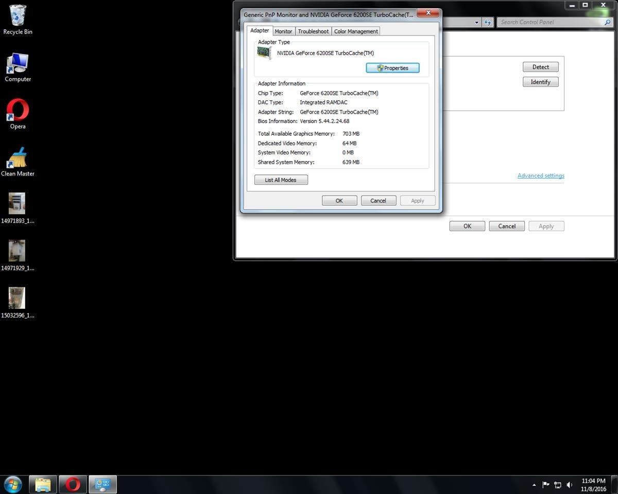Click the 639 MB shared system memory value
618x494 pixels.
[351, 162]
